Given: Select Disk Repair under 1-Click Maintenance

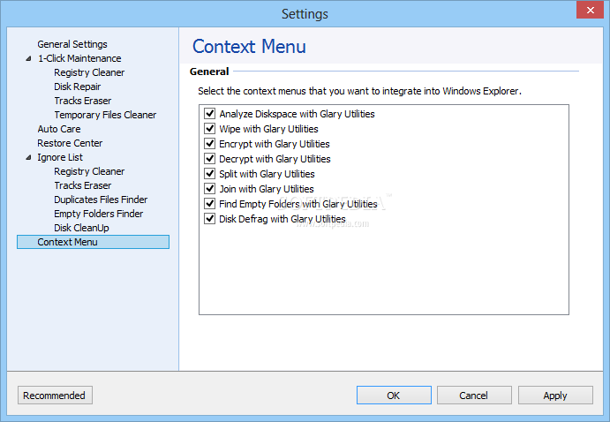Looking at the screenshot, I should (x=77, y=87).
